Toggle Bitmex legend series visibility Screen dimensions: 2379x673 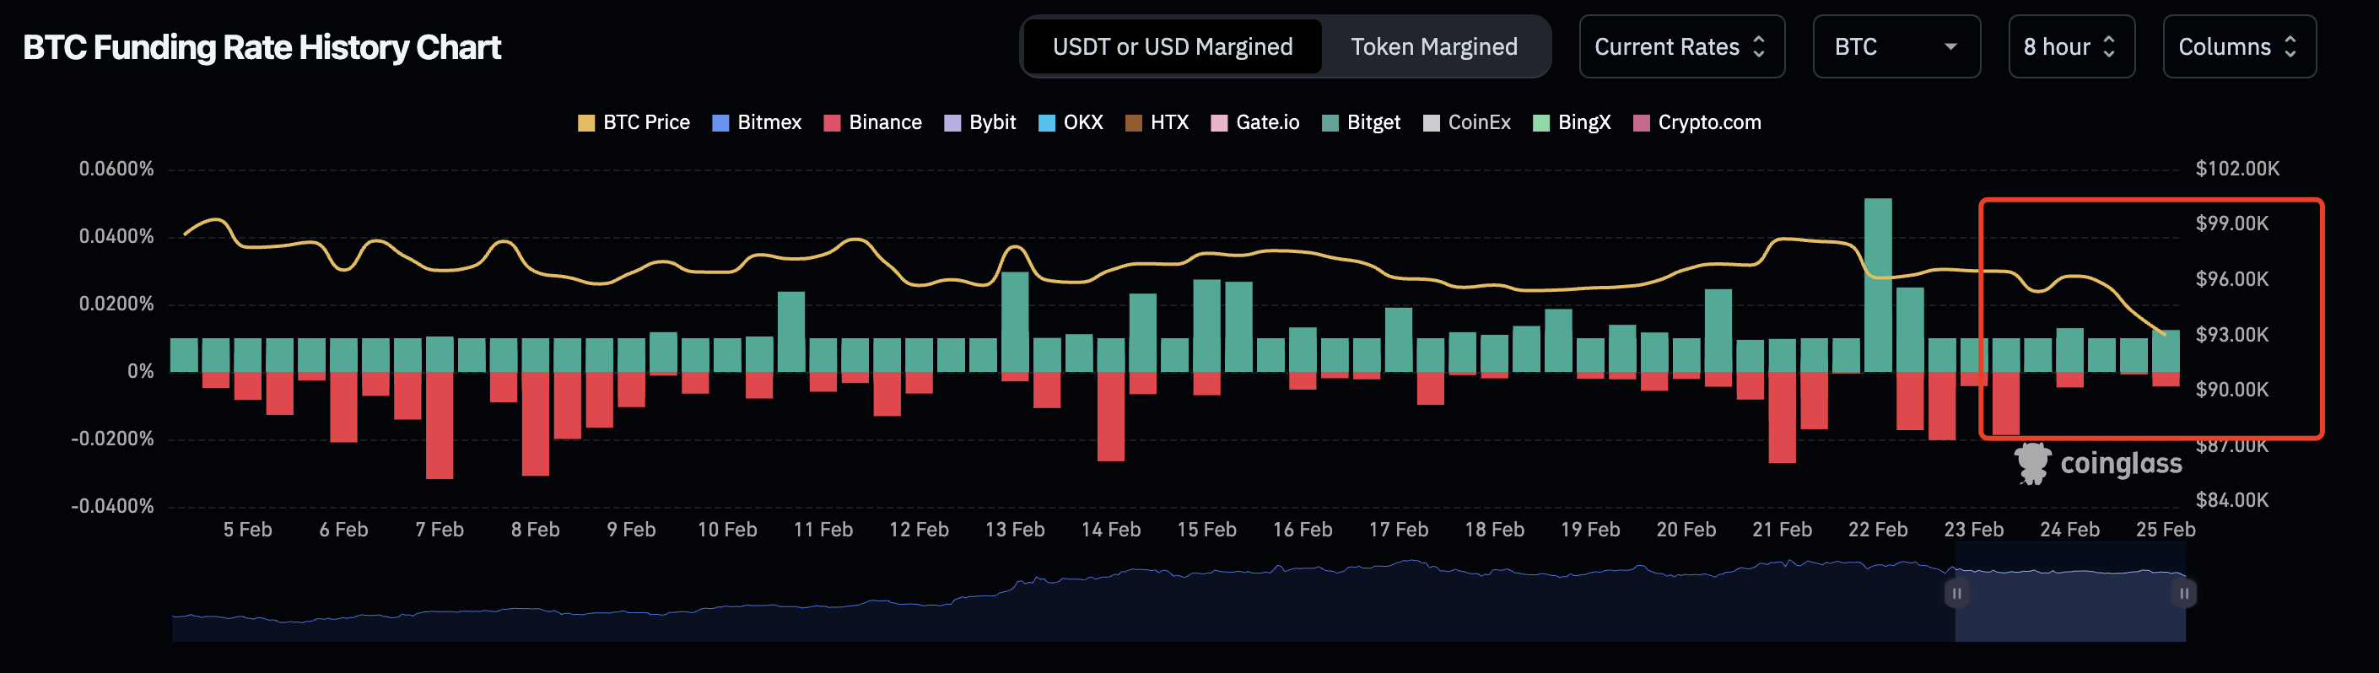tap(757, 123)
